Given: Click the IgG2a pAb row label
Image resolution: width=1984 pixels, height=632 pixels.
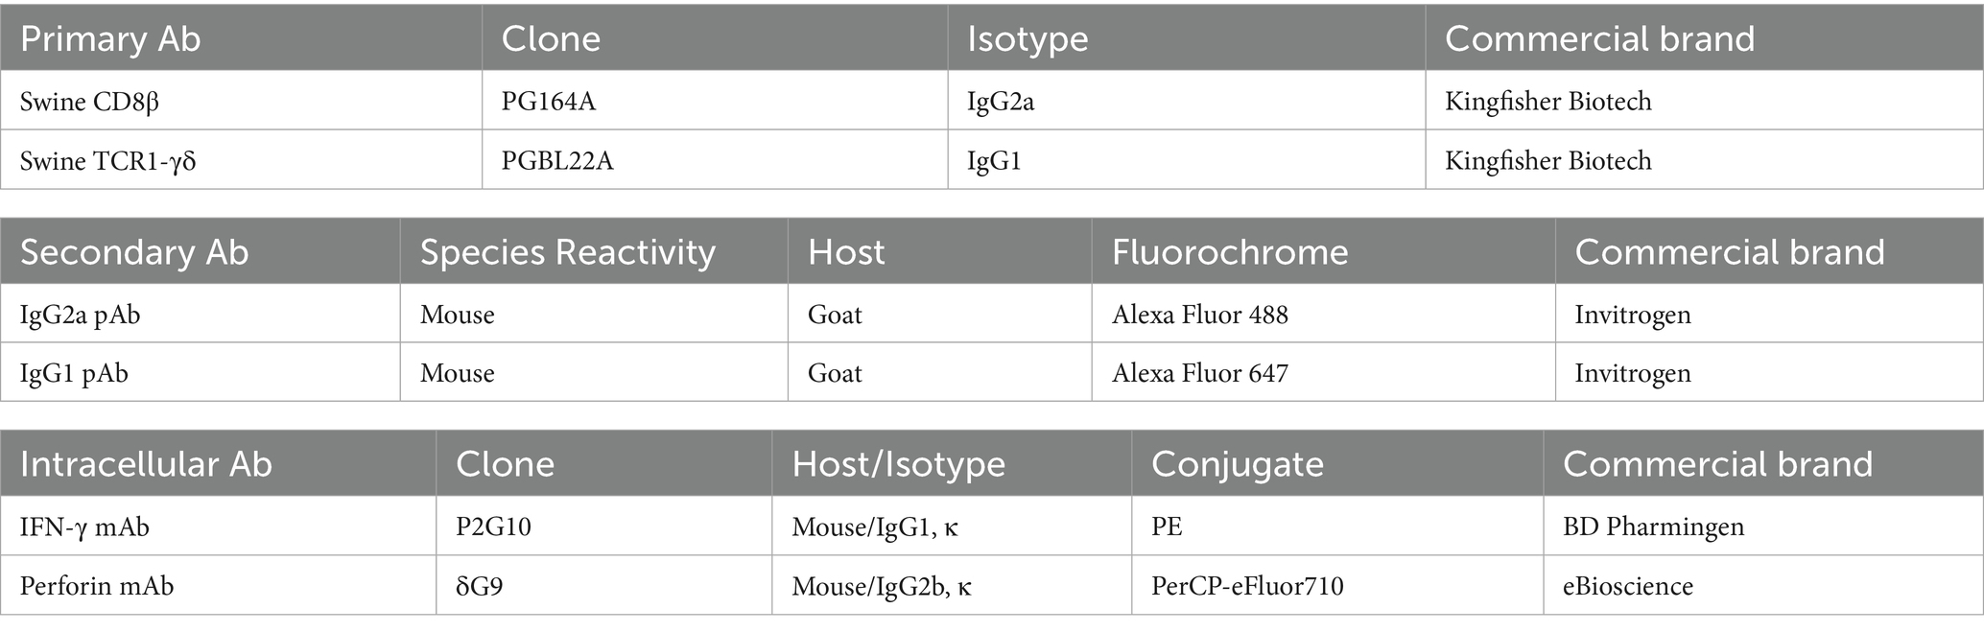Looking at the screenshot, I should coord(80,315).
